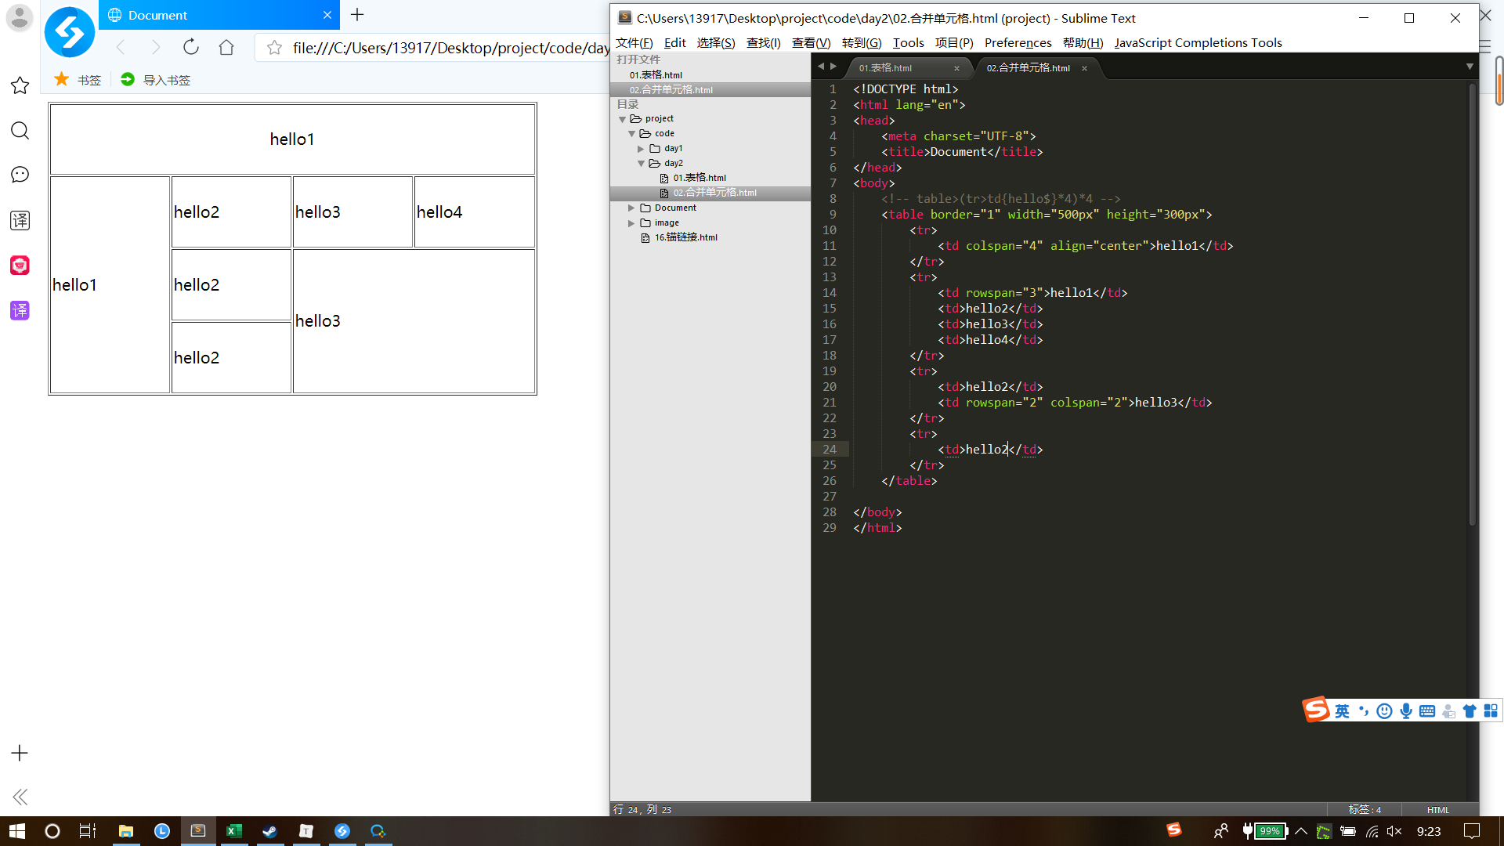Bookmark page with address bar star
This screenshot has width=1504, height=846.
pyautogui.click(x=274, y=48)
